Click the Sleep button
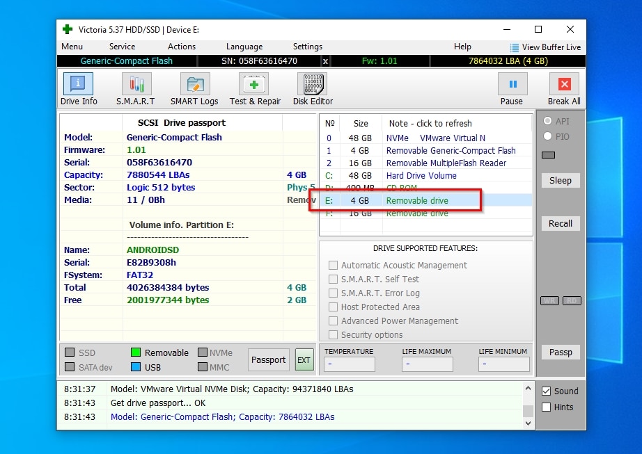Screen dimensions: 642x454 (561, 181)
